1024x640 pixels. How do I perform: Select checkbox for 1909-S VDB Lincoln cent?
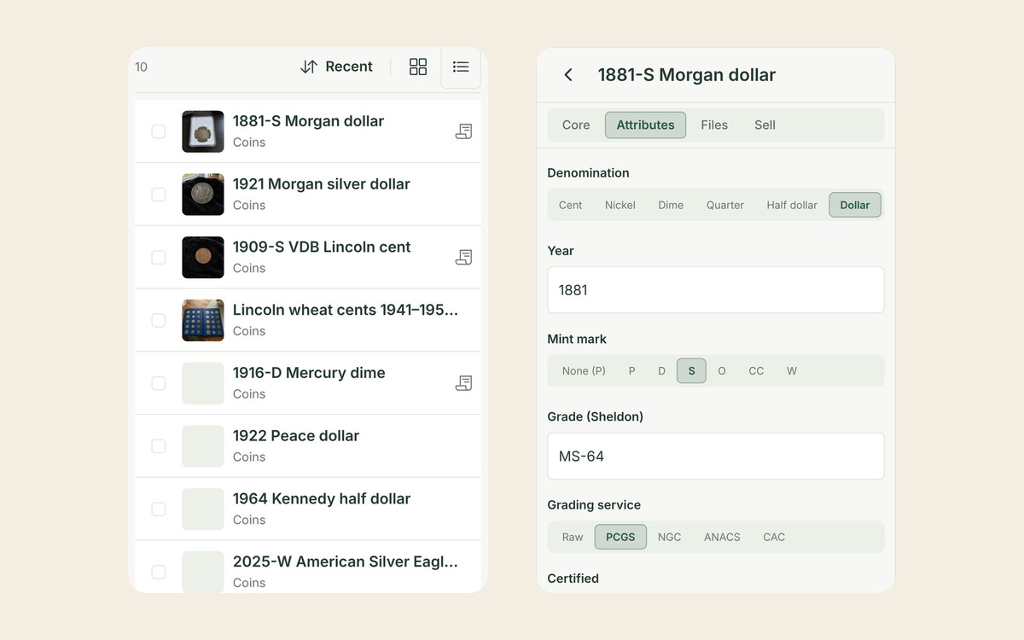[x=159, y=257]
